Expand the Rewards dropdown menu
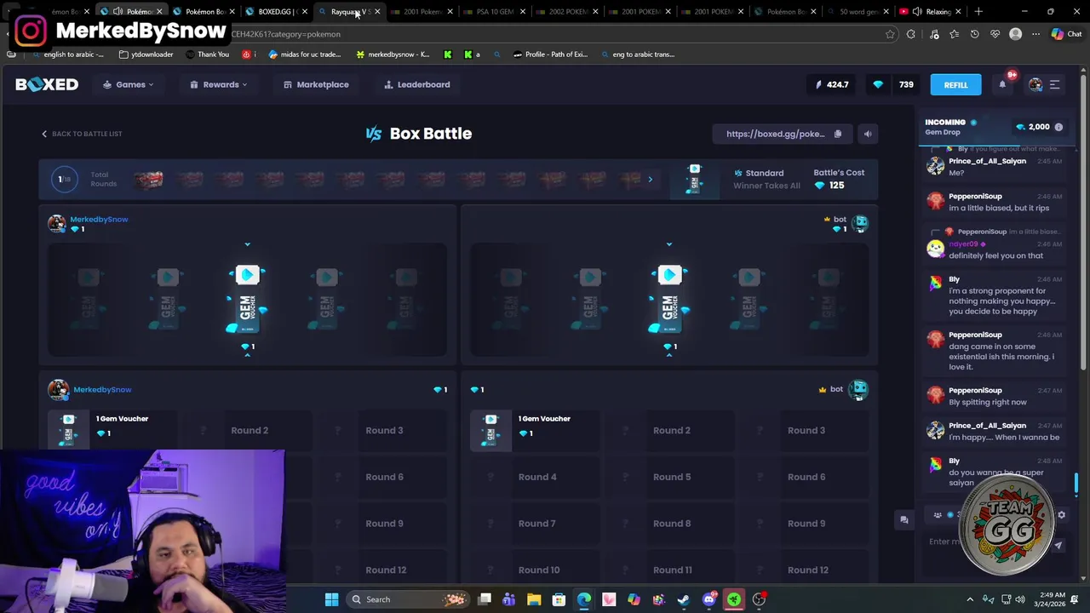 [x=219, y=84]
